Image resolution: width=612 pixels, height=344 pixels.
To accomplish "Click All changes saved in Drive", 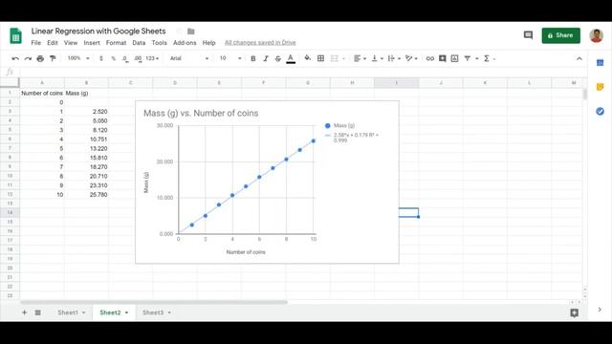I will click(260, 42).
